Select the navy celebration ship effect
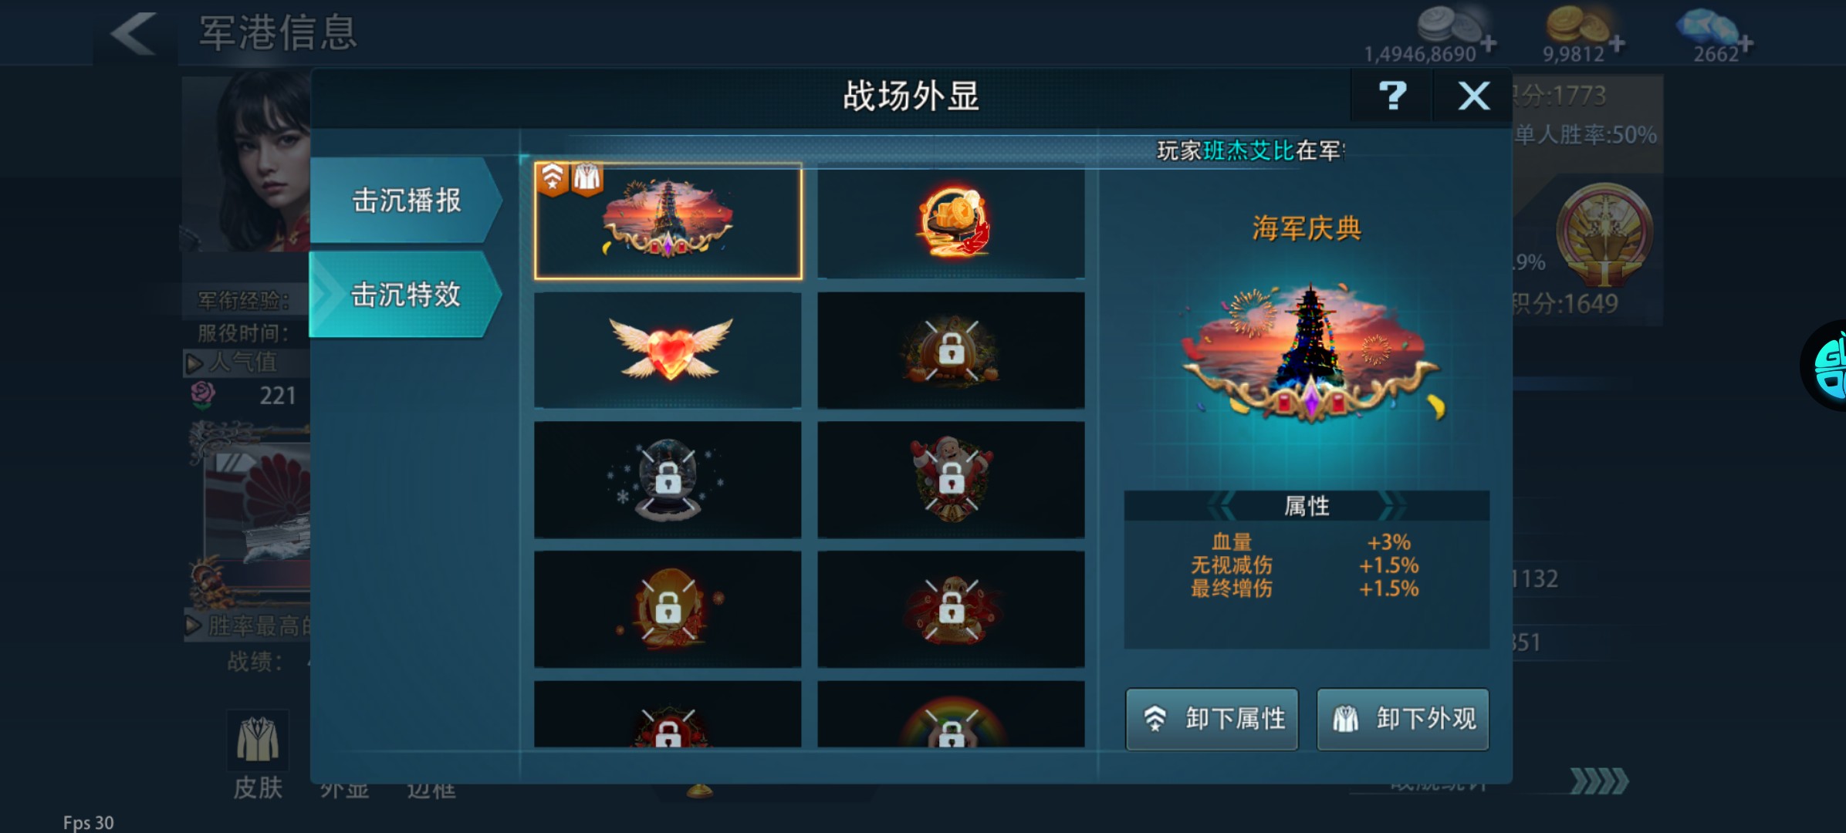Screen dimensions: 1846x833 (668, 221)
